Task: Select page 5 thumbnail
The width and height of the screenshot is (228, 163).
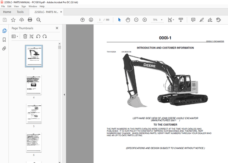Action: pyautogui.click(x=34, y=114)
